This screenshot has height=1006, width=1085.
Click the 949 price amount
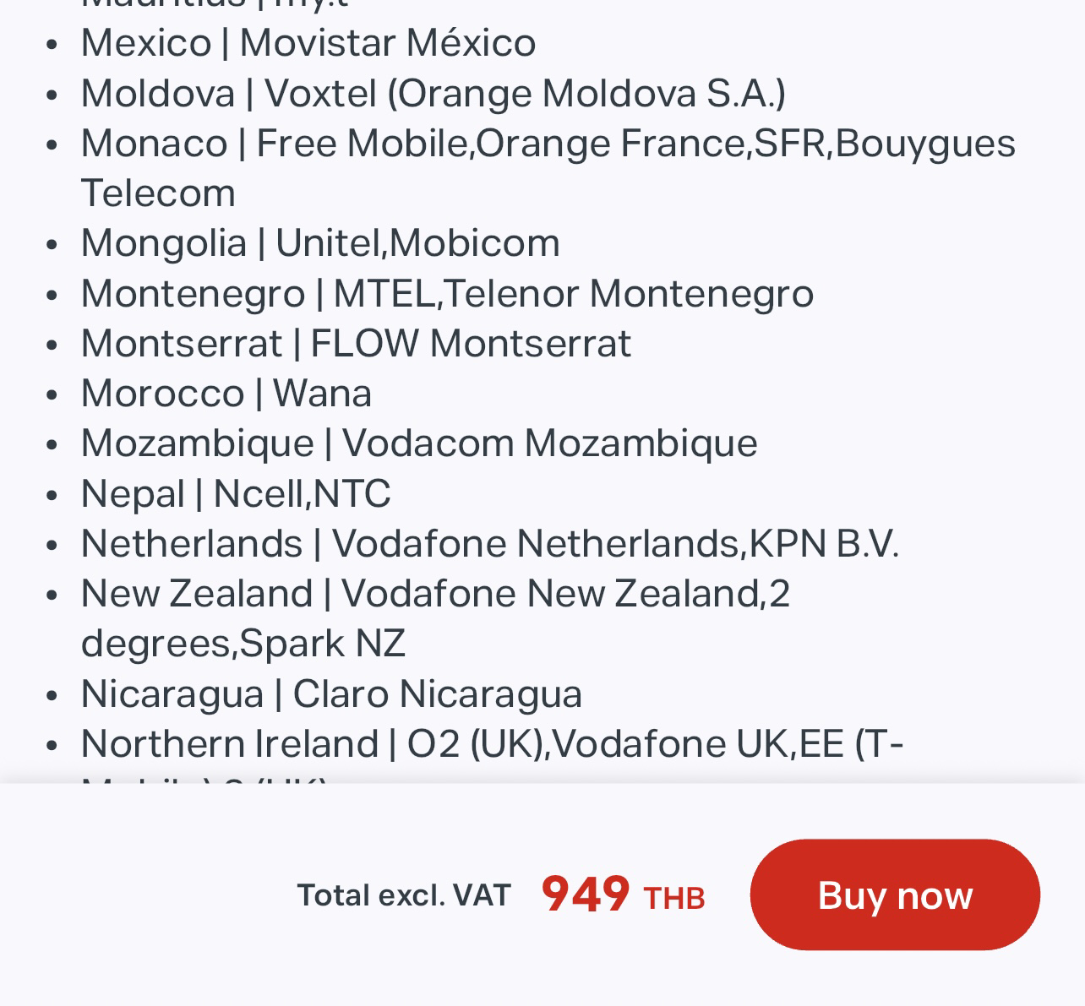(585, 895)
